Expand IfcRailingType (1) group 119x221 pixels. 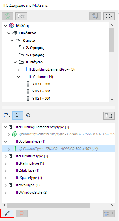[x=6, y=164]
